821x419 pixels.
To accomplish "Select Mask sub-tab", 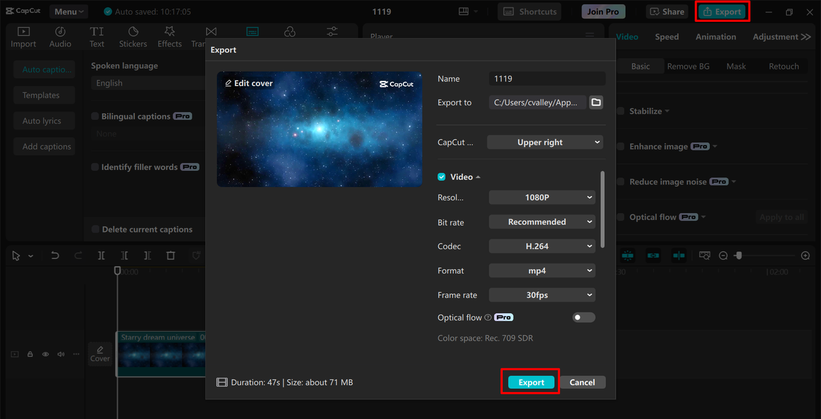I will (x=736, y=67).
